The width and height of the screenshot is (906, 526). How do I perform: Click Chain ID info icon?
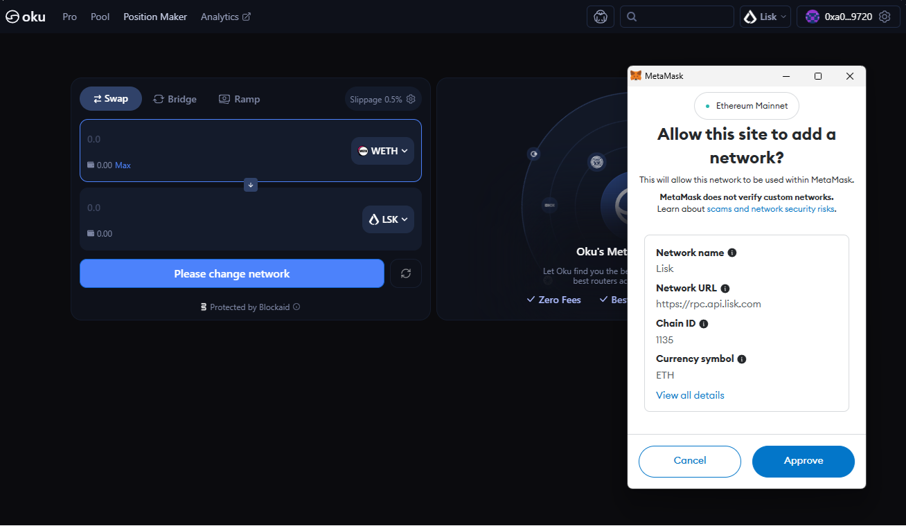click(704, 324)
